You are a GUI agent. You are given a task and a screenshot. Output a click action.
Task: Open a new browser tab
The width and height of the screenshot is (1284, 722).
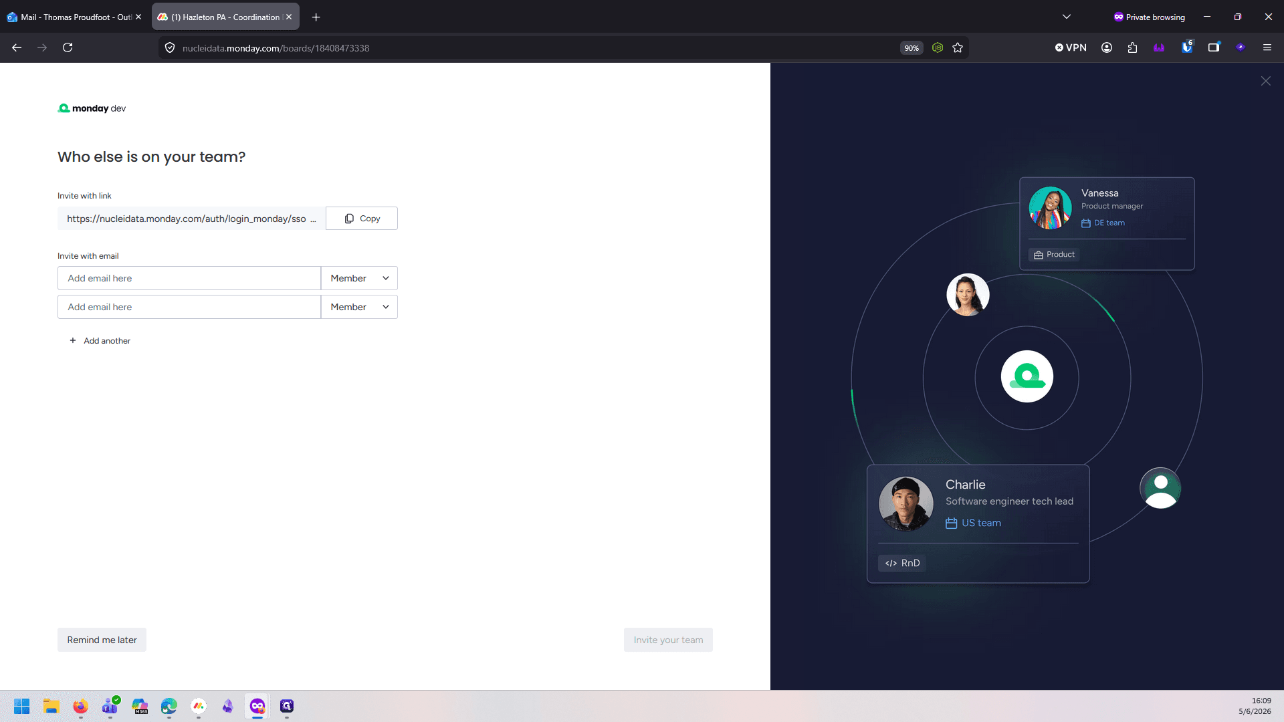tap(316, 17)
